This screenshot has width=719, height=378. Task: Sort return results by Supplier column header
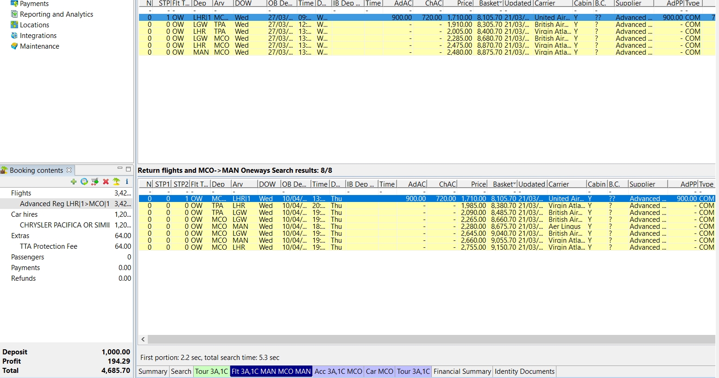(x=648, y=184)
